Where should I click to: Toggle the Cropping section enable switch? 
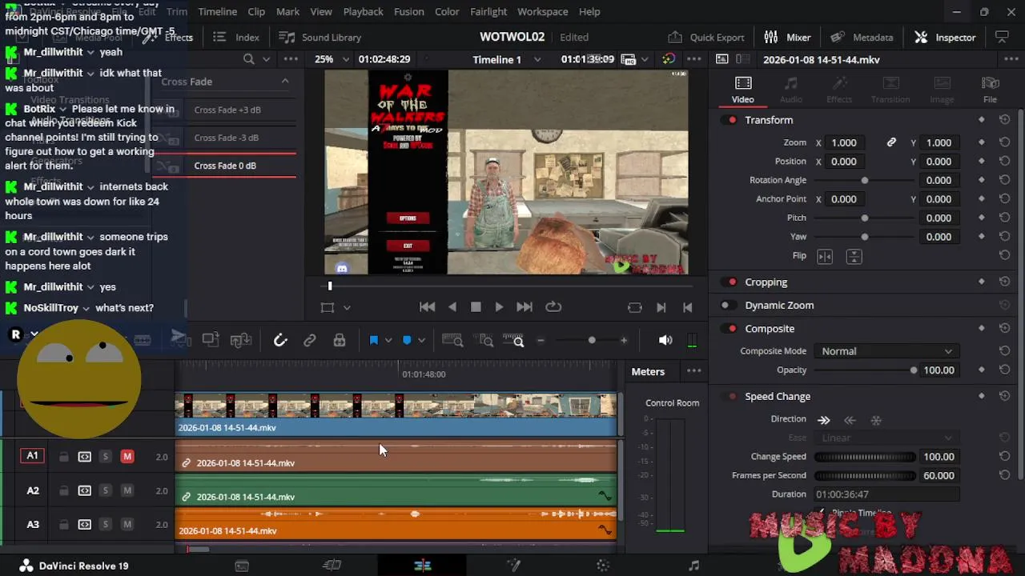pyautogui.click(x=730, y=282)
